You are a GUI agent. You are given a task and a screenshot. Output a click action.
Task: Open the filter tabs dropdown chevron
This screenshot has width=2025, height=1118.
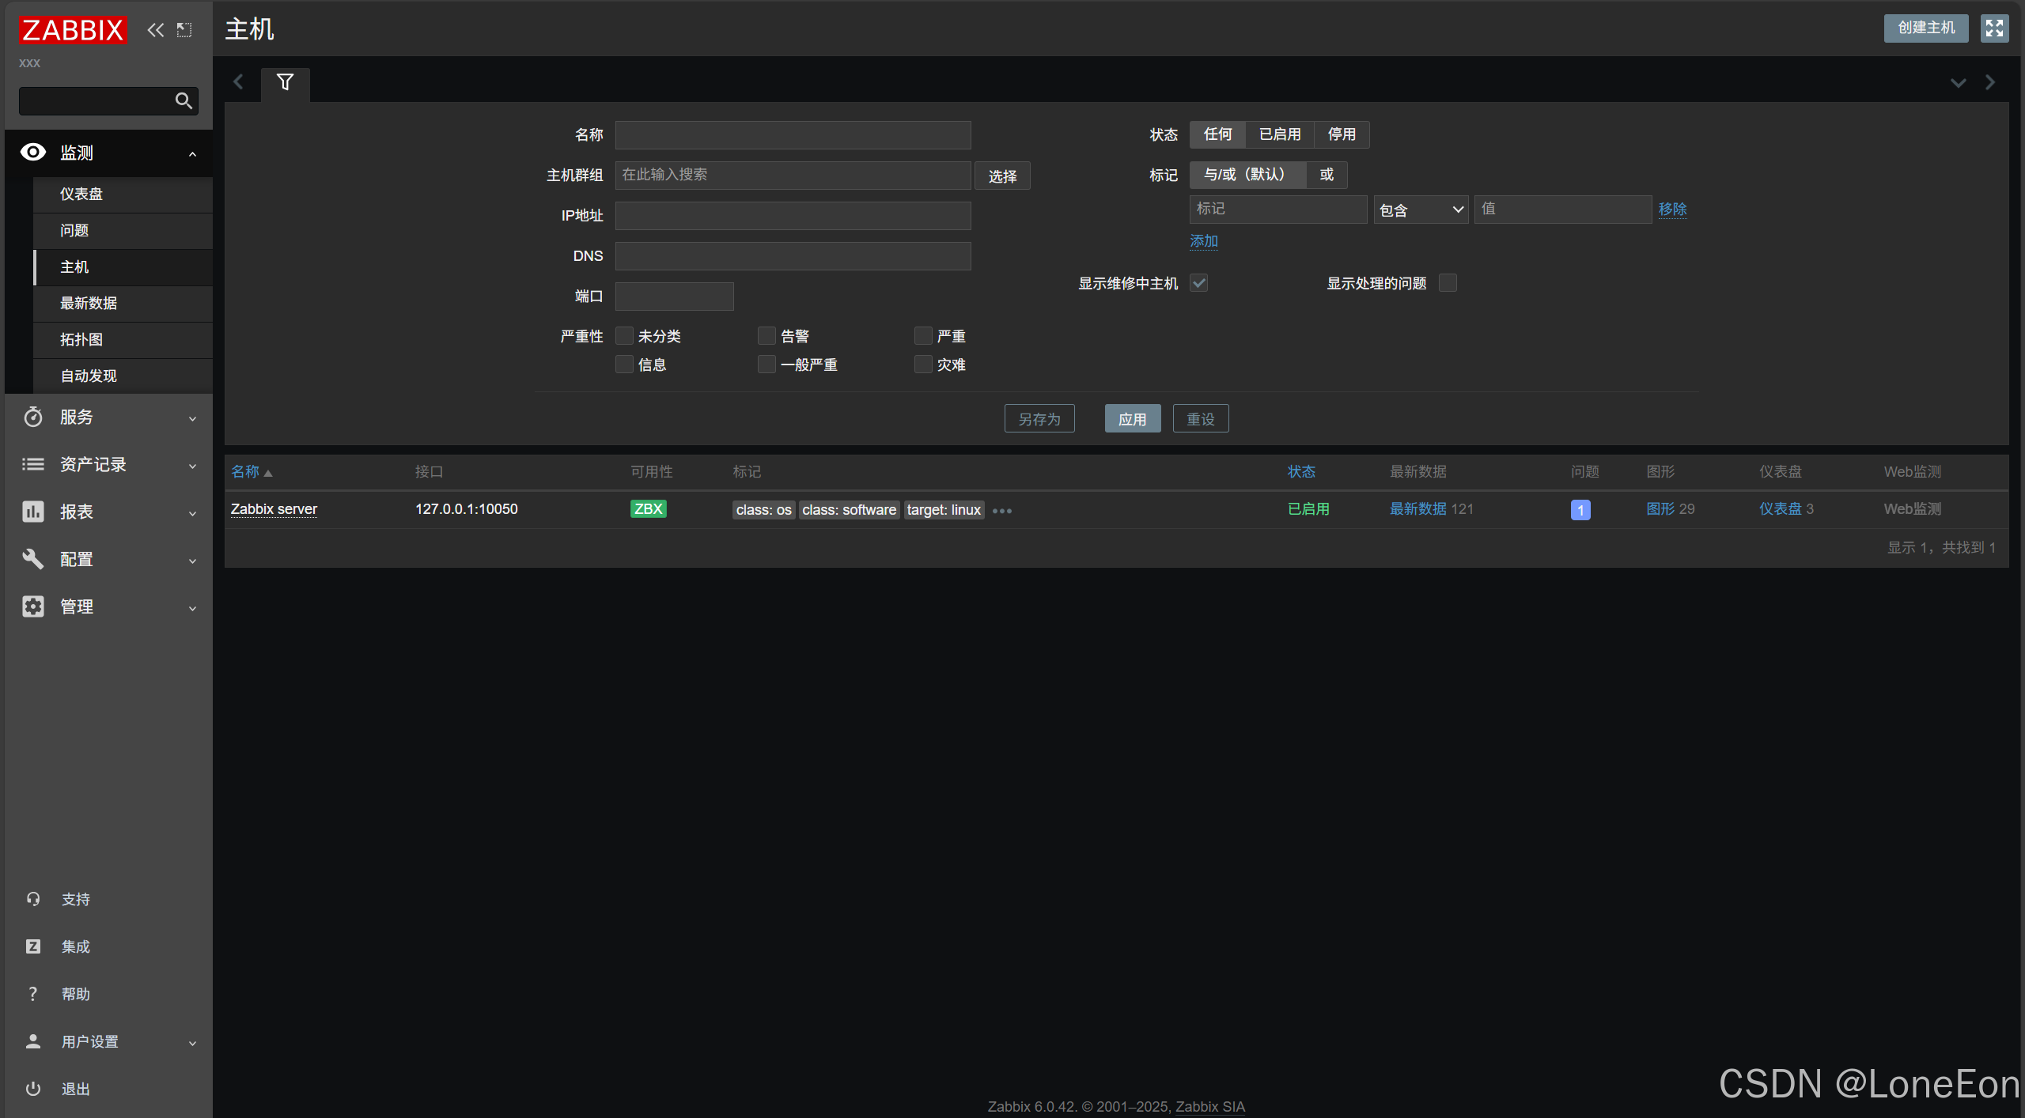[1958, 82]
